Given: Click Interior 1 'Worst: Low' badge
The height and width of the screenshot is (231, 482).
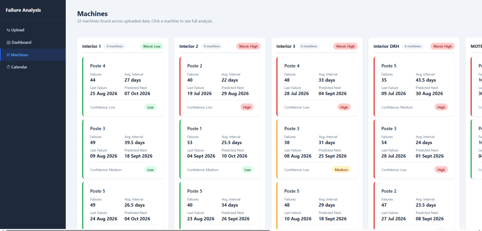Looking at the screenshot, I should [152, 46].
